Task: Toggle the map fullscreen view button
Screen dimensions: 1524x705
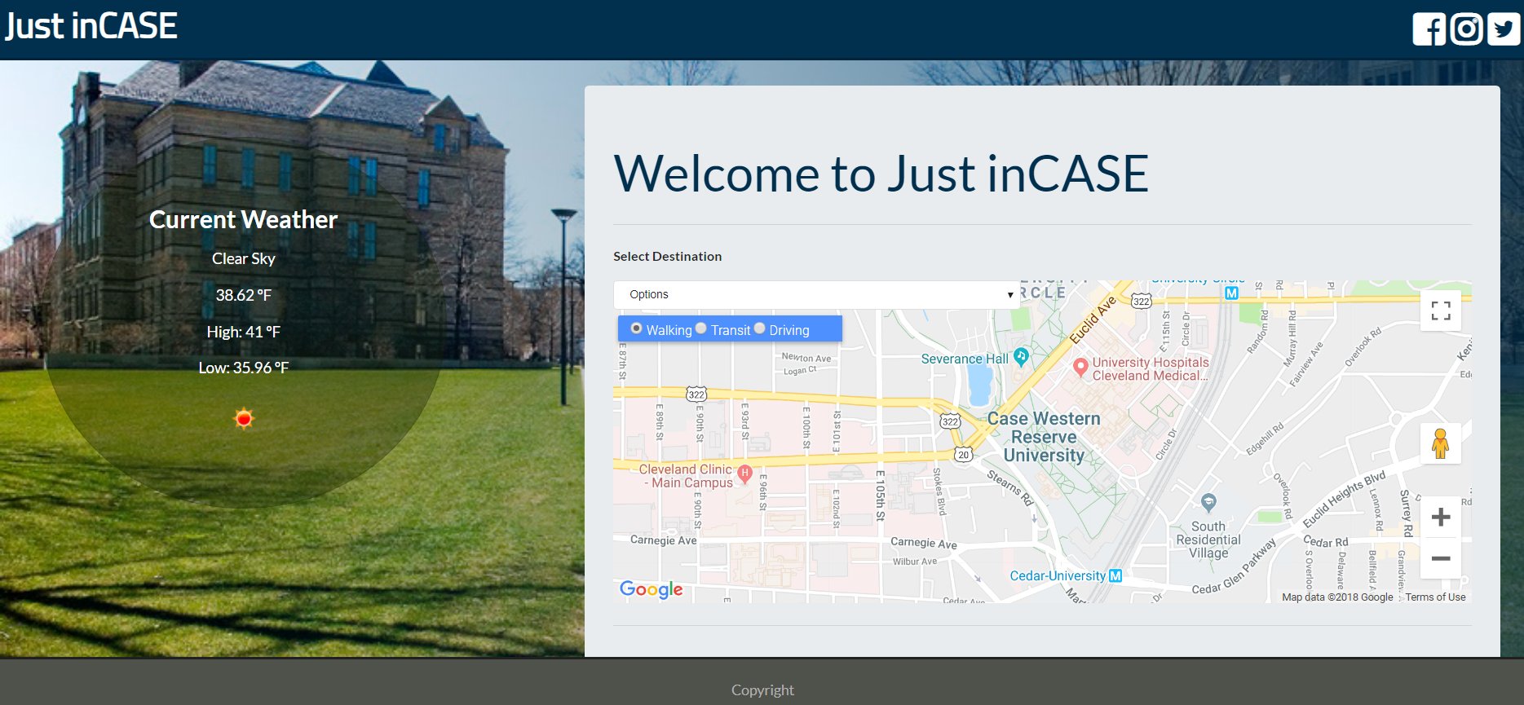Action: [1441, 311]
